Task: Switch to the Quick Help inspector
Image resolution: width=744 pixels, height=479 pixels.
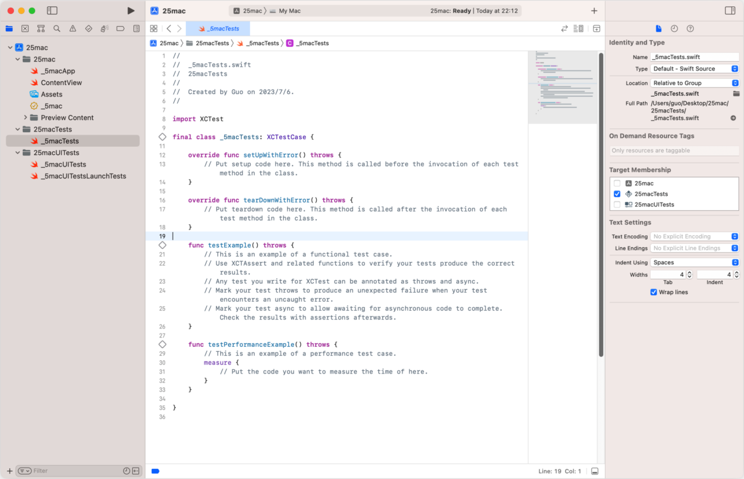Action: coord(691,29)
